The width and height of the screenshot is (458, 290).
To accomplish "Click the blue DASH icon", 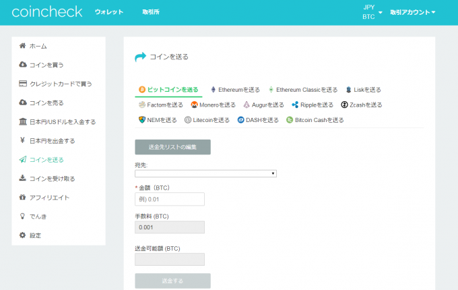I will point(240,120).
